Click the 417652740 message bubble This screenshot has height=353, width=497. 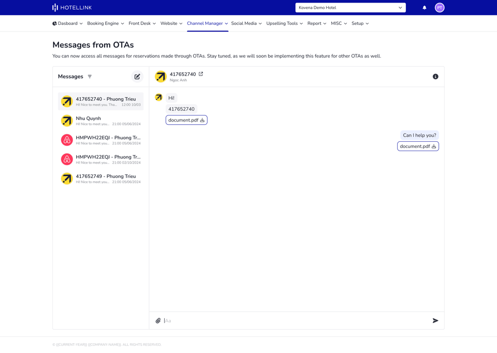[181, 109]
